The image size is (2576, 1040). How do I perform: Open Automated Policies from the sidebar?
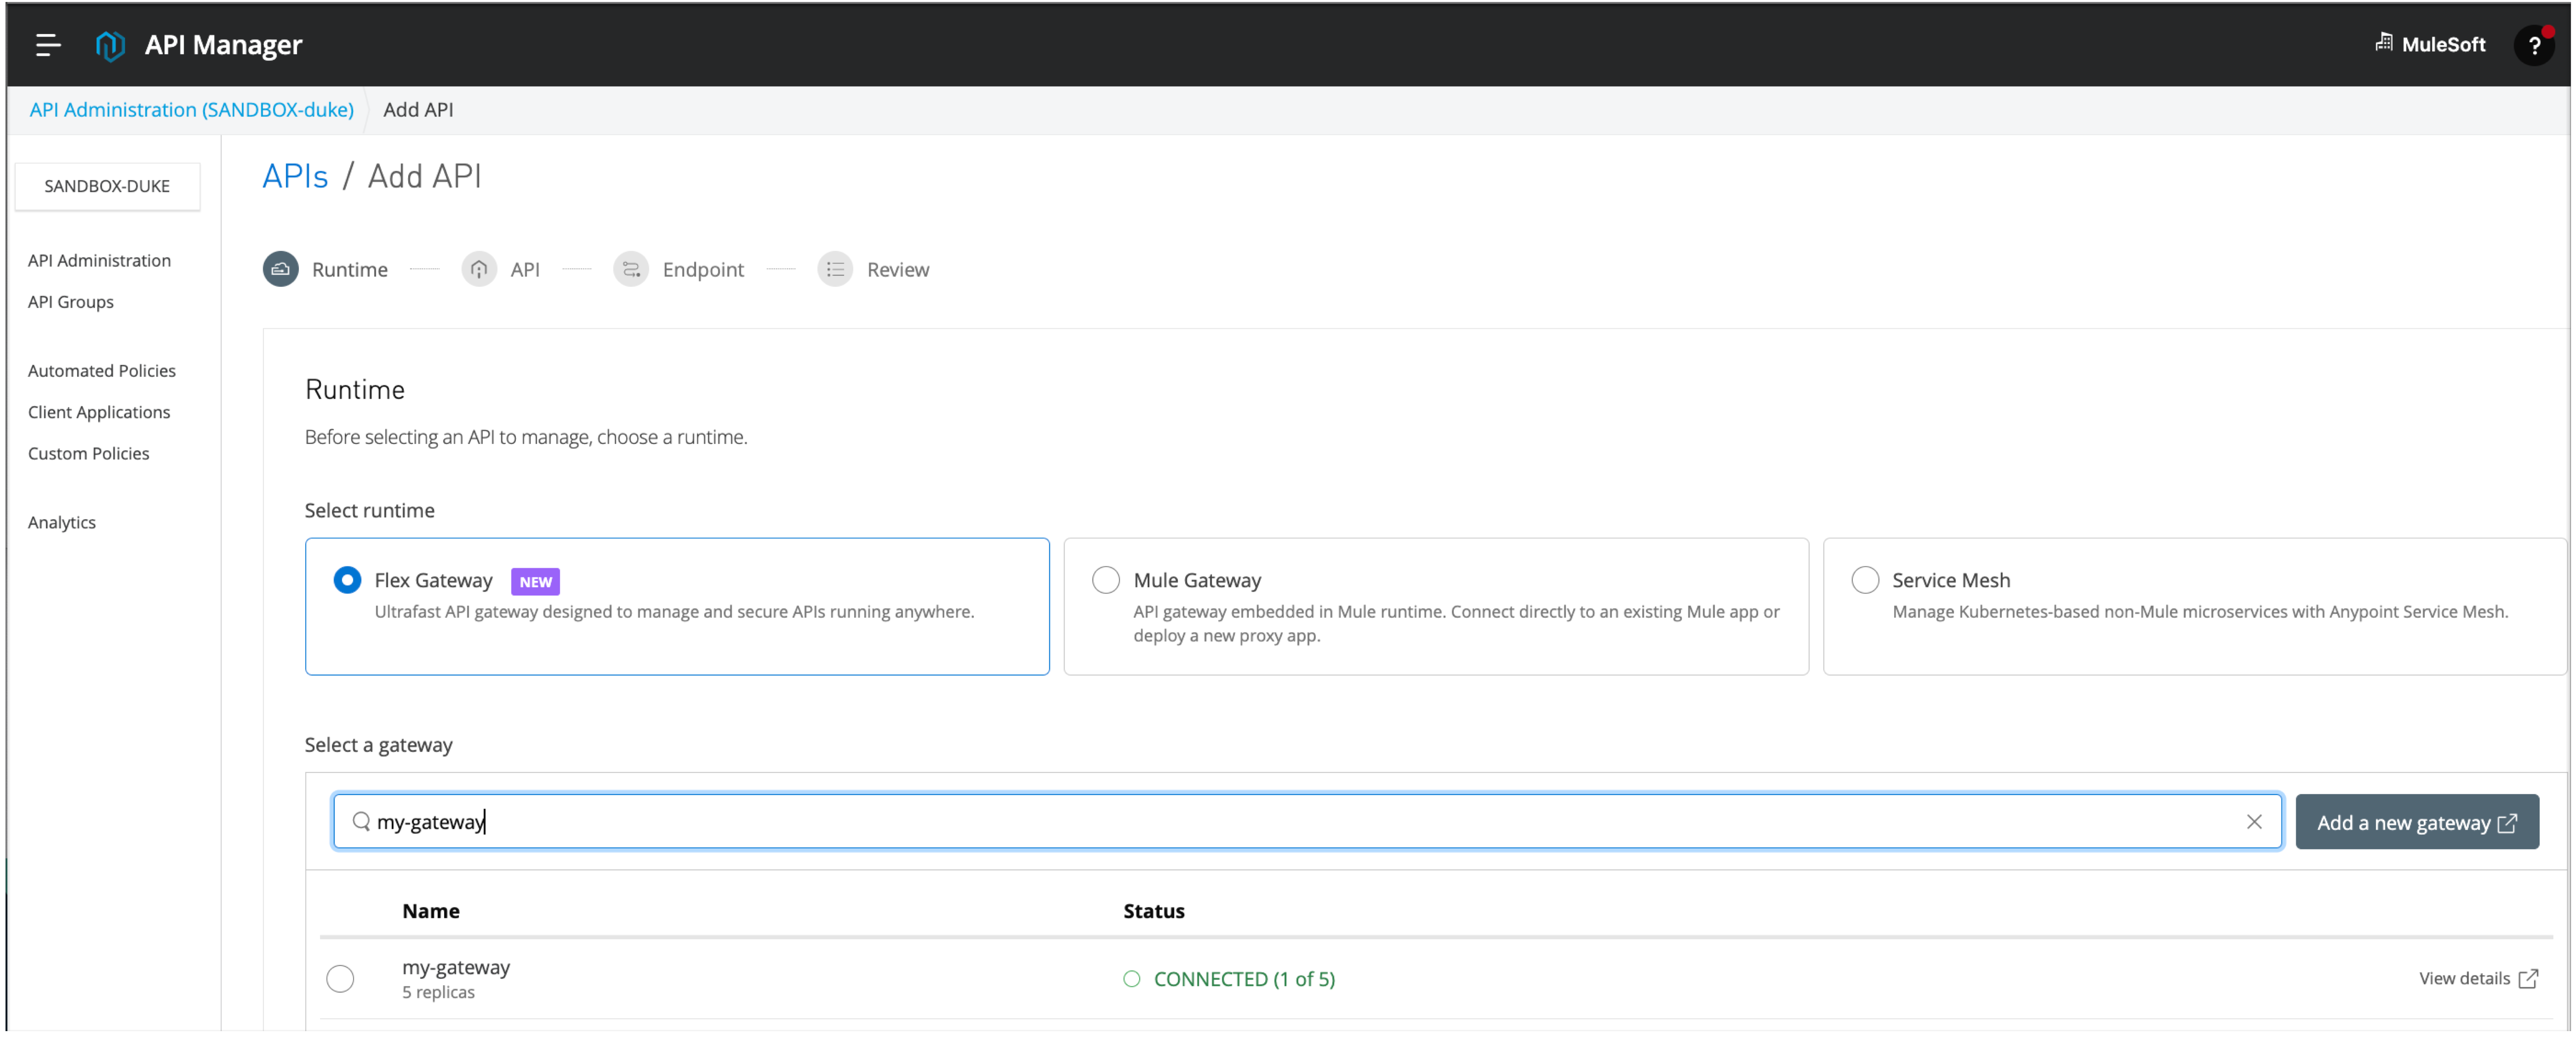click(101, 370)
